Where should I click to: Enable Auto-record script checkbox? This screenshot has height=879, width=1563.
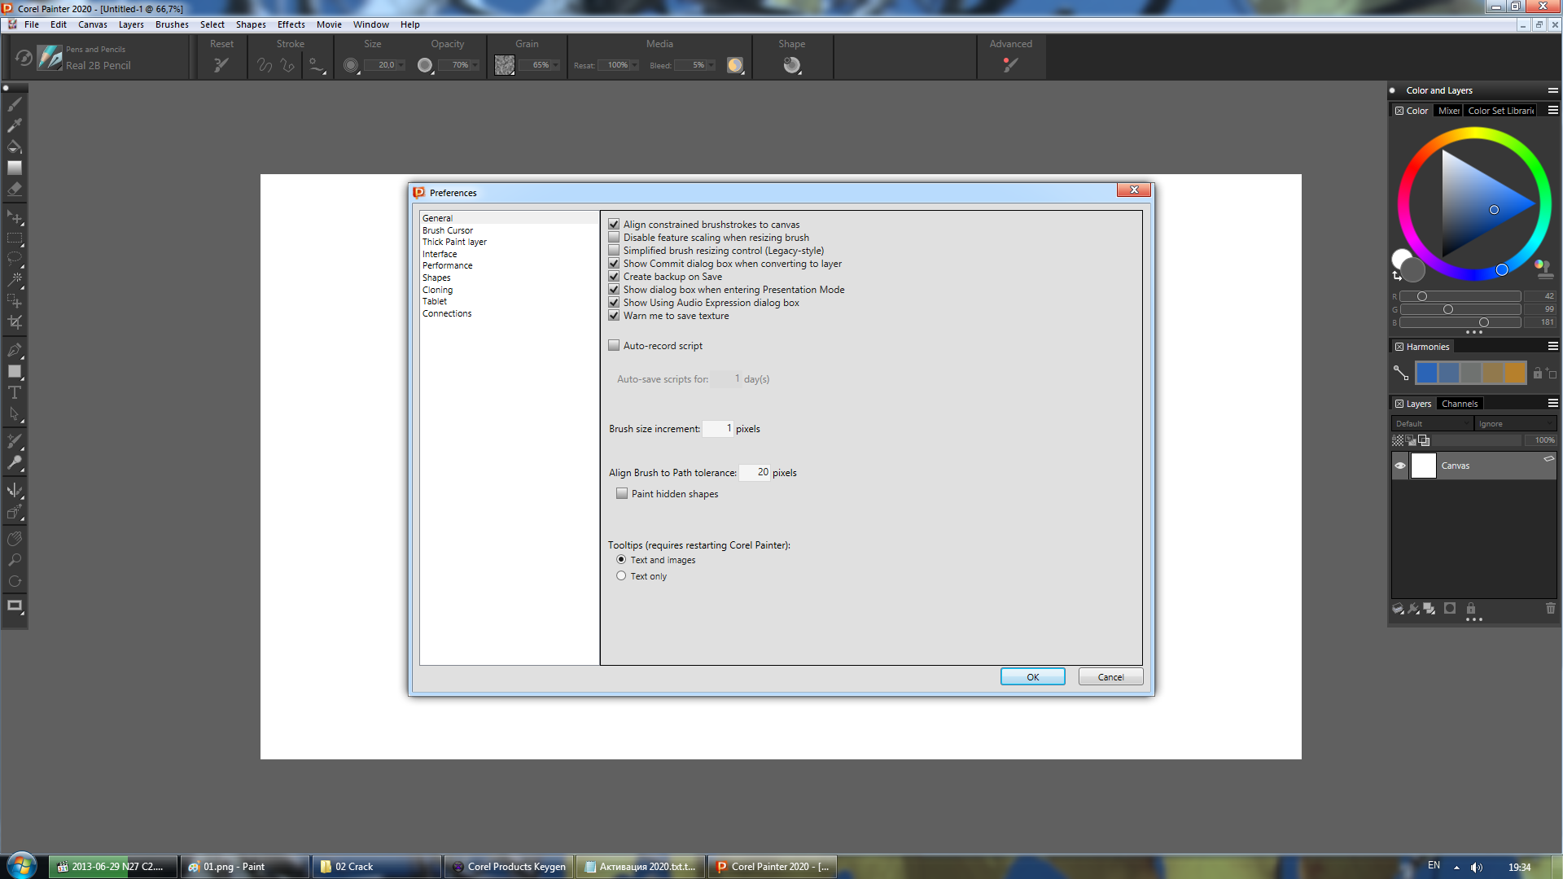pos(614,346)
